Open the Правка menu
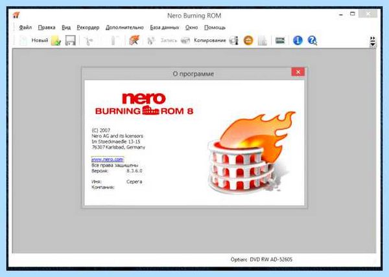This screenshot has height=277, width=389. [x=47, y=27]
